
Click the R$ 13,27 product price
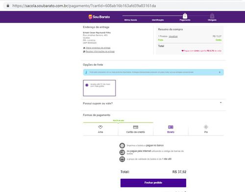click(x=217, y=36)
